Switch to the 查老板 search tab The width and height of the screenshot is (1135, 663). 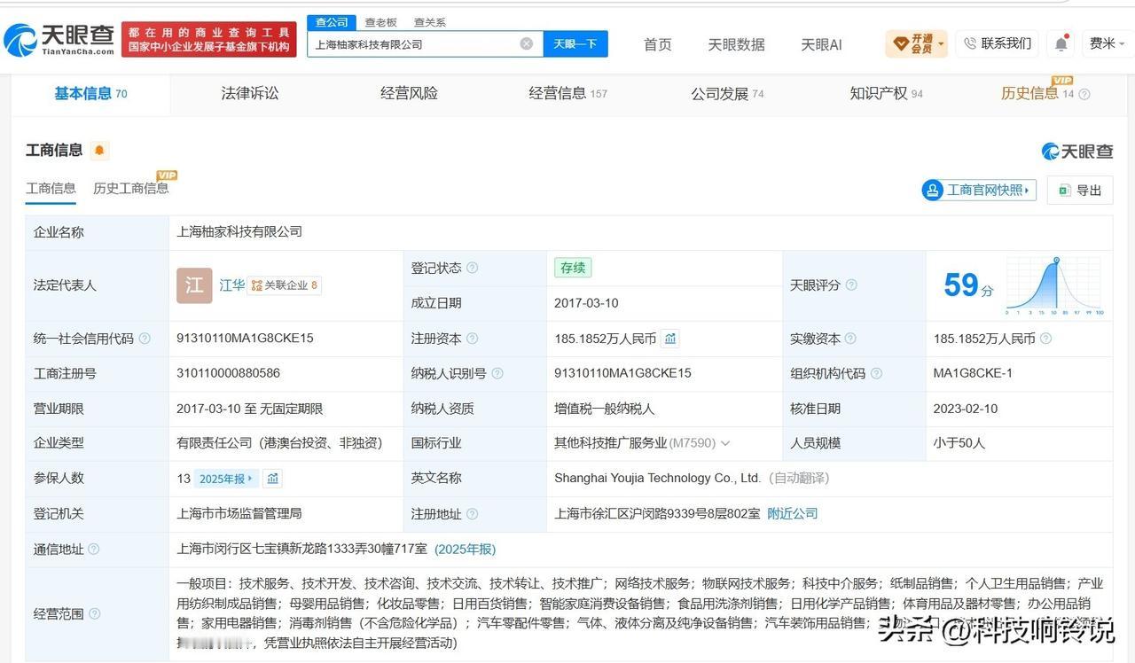click(381, 22)
